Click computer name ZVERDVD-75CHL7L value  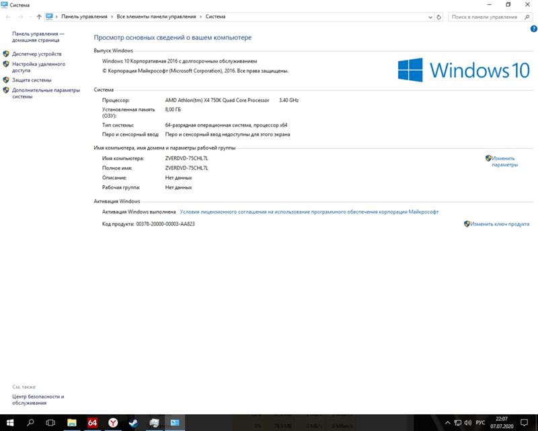pyautogui.click(x=187, y=158)
